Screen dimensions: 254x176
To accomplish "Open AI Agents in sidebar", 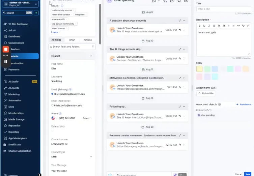I will coord(13,88).
